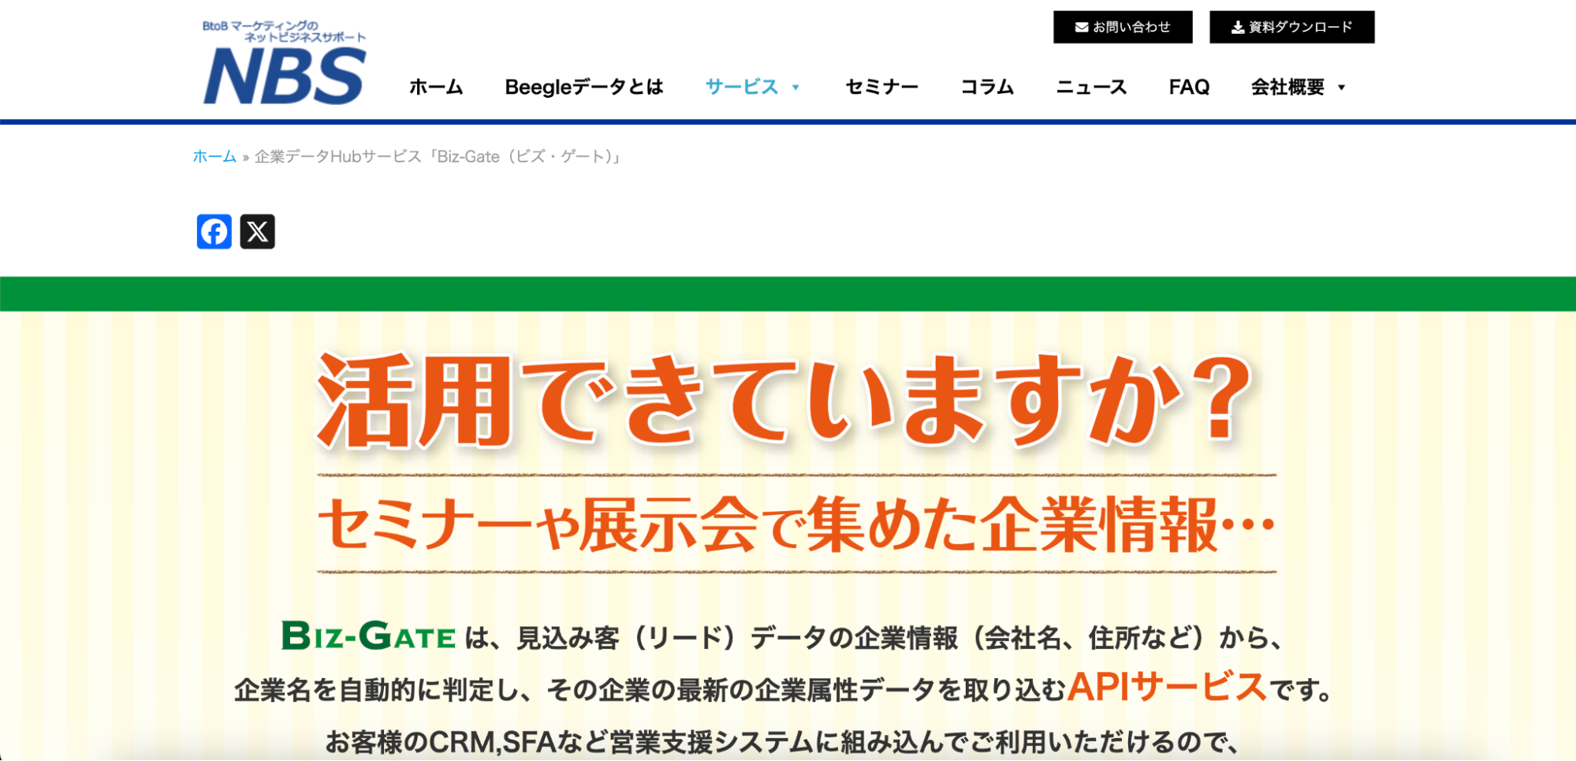The height and width of the screenshot is (761, 1576).
Task: Click the ホーム breadcrumb link
Action: 214,156
